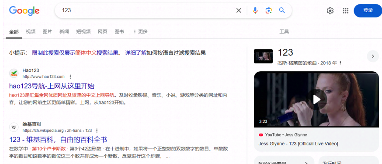Click the 登录 sign-in button
Image resolution: width=382 pixels, height=164 pixels.
[x=368, y=10]
